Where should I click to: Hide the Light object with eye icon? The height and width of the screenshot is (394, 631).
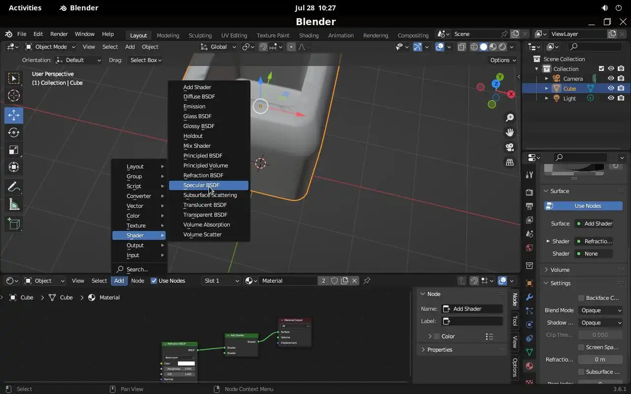pyautogui.click(x=611, y=98)
